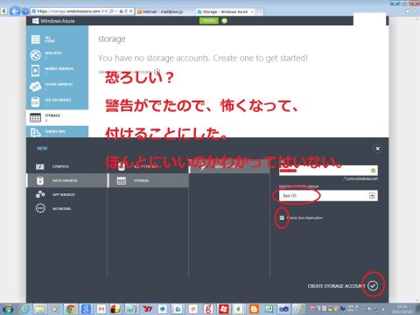Open Windows Media Player taskbar icon
This screenshot has height=315, width=420.
55,309
